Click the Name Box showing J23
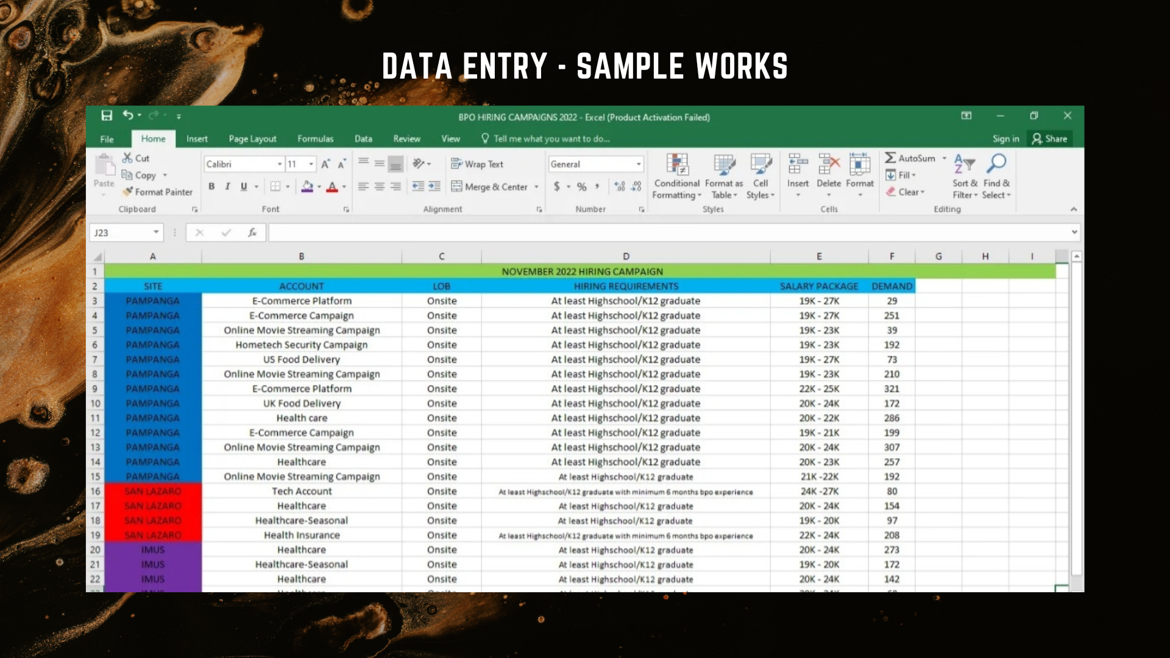The image size is (1170, 658). click(x=126, y=233)
